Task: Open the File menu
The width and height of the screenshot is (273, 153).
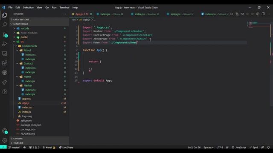Action: (x=10, y=8)
